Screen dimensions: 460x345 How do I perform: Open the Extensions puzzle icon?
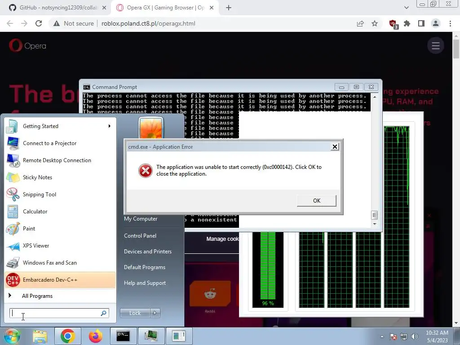[x=407, y=23]
